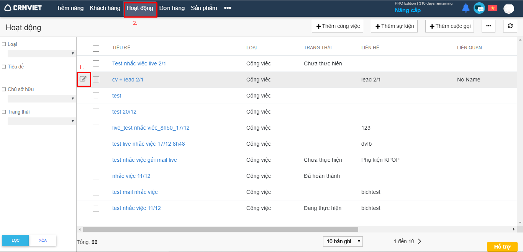Click the edit pencil icon on cv + lead 2/1 row
523x252 pixels.
tap(83, 79)
